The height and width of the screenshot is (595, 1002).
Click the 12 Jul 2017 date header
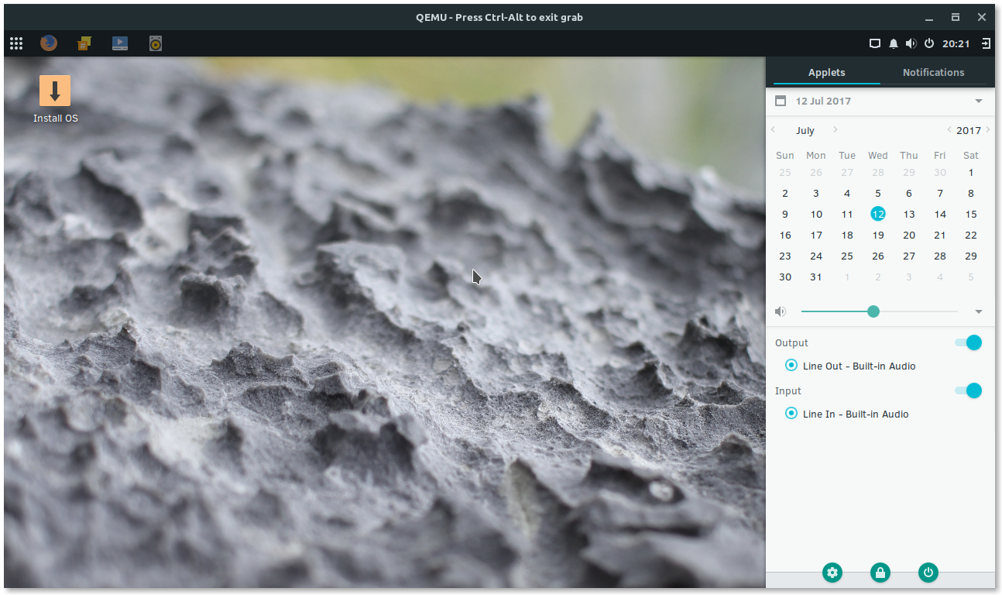click(823, 101)
